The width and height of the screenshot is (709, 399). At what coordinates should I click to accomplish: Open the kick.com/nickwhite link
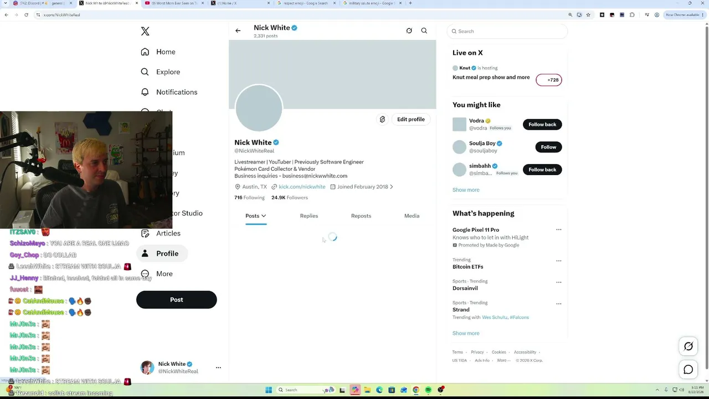pyautogui.click(x=302, y=187)
